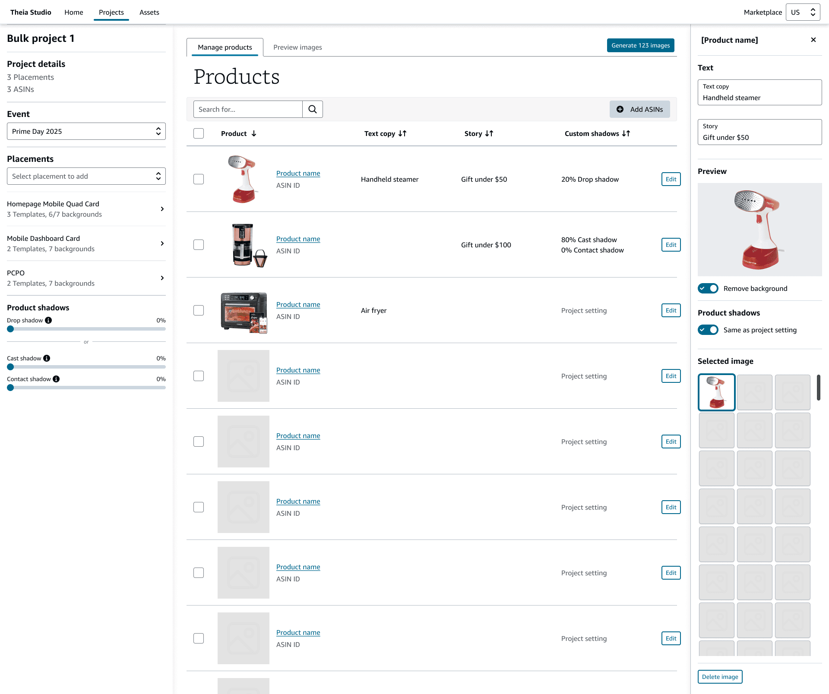The width and height of the screenshot is (829, 694).
Task: Show Drop shadow info tooltip icon
Action: (48, 320)
